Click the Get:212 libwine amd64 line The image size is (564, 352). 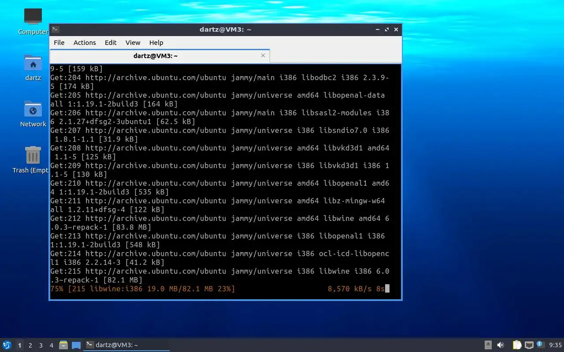(220, 223)
